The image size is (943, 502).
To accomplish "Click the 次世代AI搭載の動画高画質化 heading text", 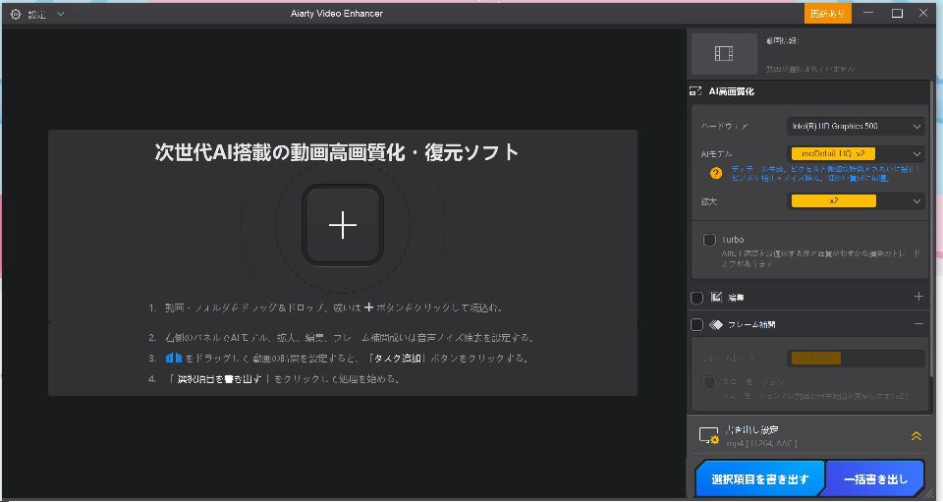I will 336,152.
